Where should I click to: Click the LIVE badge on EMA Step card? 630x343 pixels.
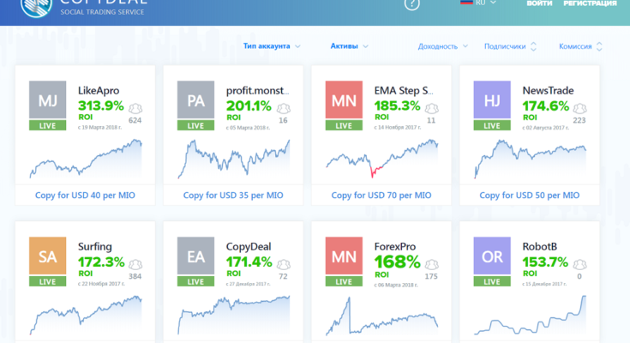(x=343, y=125)
